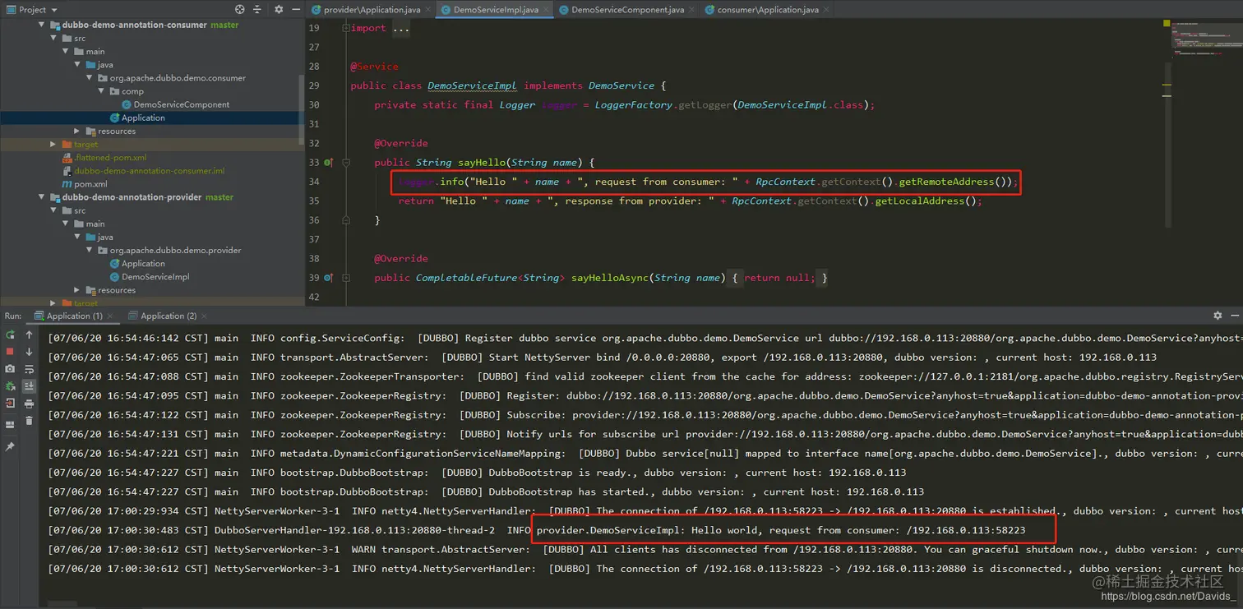
Task: Close the DemoServiceImpl.java tab
Action: 545,10
